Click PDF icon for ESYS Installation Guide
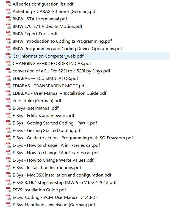Viewport: 170px width, 209px height. pos(8,190)
